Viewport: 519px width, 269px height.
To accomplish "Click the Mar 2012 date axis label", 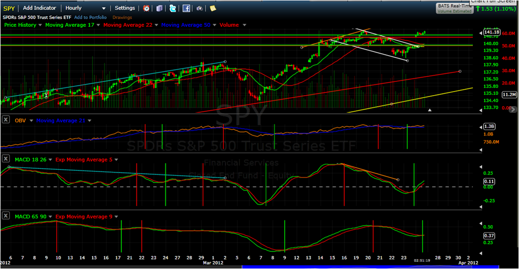I will (213, 263).
